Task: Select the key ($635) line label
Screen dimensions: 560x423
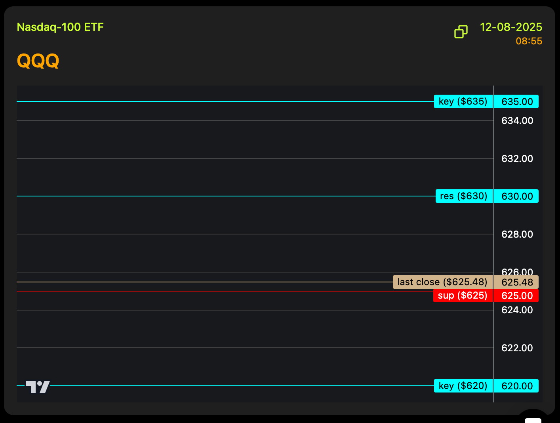Action: point(463,101)
